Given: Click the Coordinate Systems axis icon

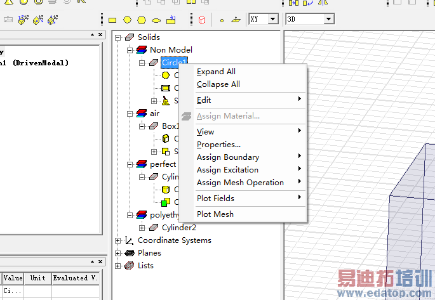Looking at the screenshot, I should click(x=129, y=240).
